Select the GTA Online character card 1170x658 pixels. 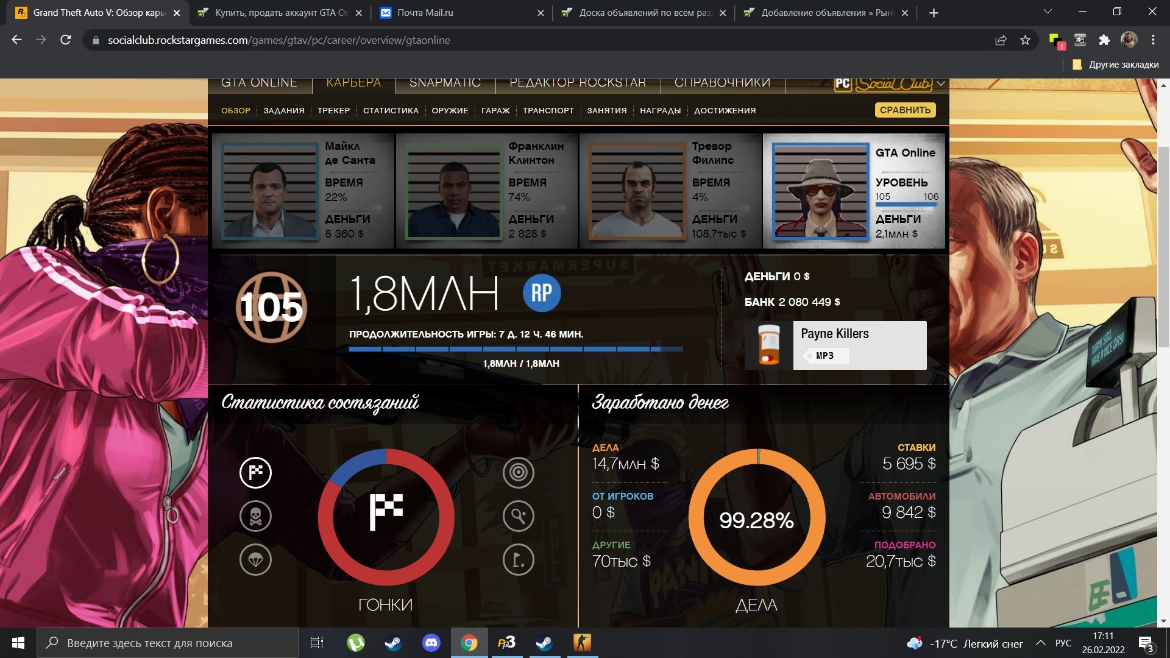click(854, 191)
